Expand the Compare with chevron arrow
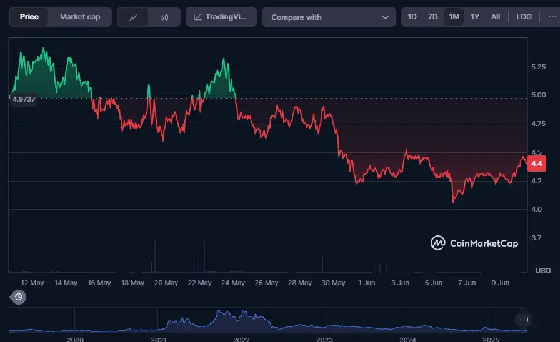 386,17
